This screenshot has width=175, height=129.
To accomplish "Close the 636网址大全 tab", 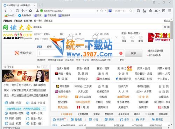I will [34, 5].
